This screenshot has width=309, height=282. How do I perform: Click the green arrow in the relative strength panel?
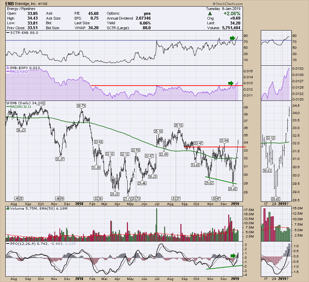coord(231,83)
